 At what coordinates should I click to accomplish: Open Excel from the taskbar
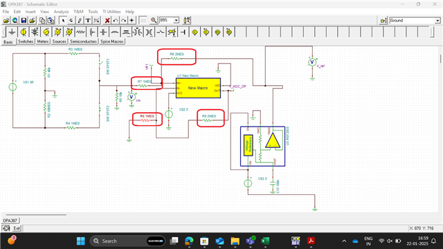coord(265,241)
